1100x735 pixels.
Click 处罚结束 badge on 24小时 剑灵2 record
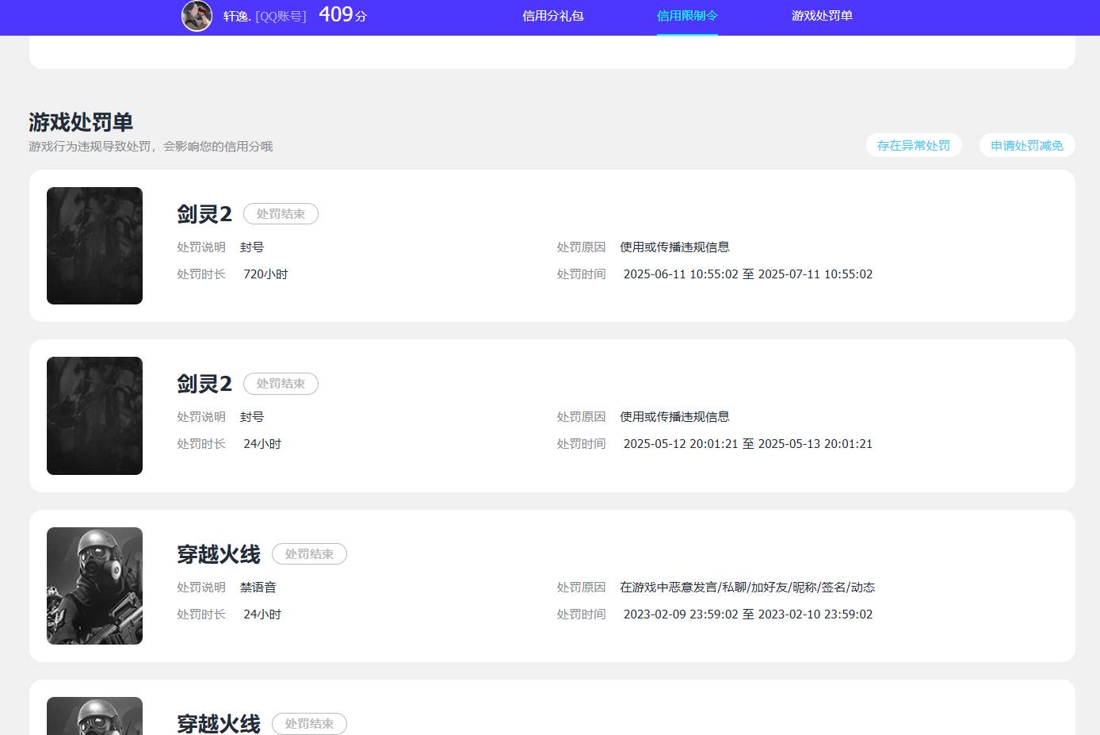(281, 384)
